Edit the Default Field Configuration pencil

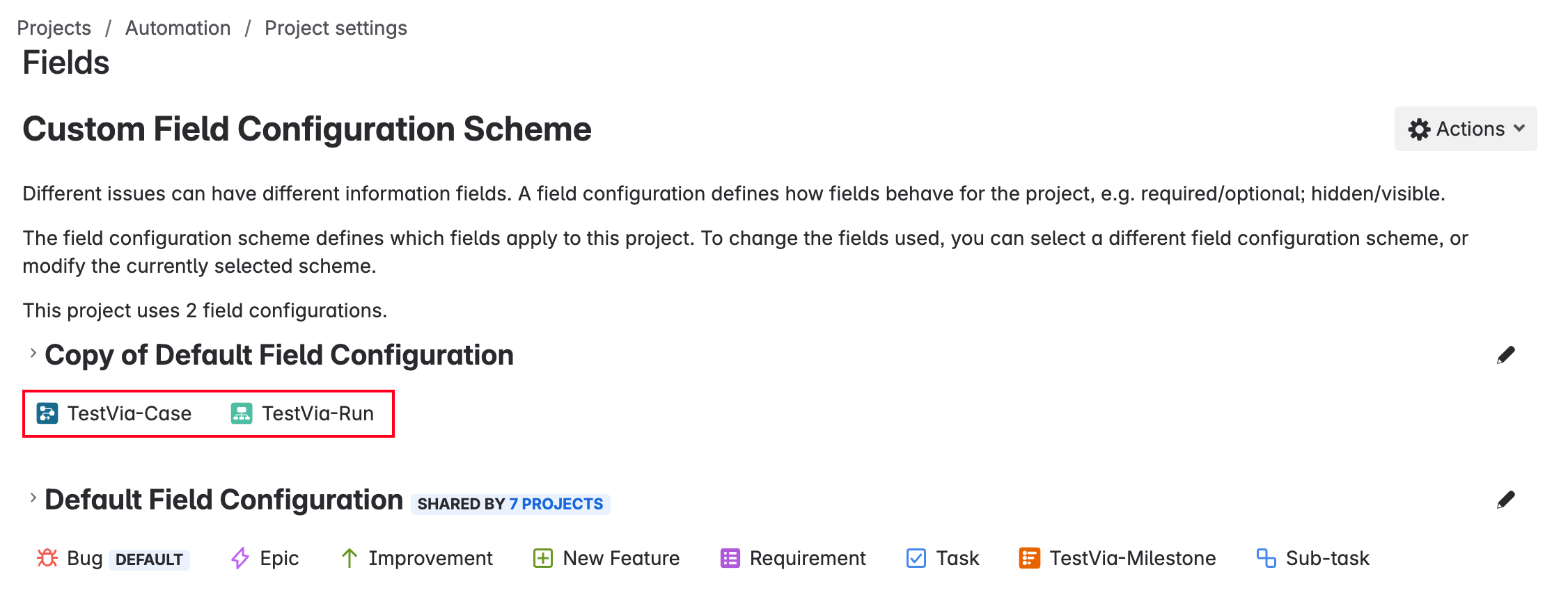click(x=1505, y=500)
